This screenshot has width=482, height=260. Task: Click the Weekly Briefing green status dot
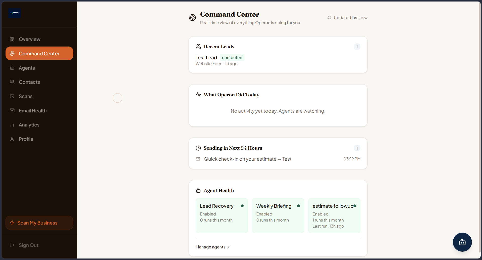[298, 206]
